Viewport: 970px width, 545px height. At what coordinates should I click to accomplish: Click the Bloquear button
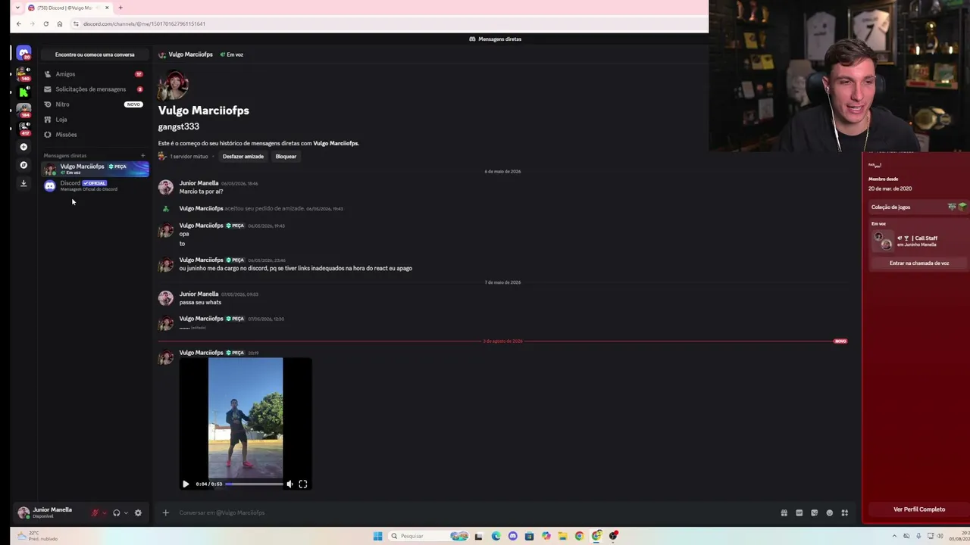(x=286, y=157)
